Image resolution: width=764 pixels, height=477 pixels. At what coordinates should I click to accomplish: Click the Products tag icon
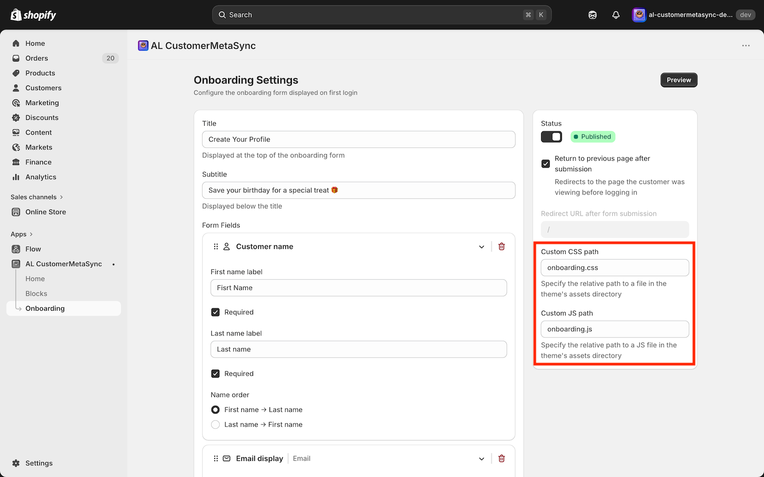tap(16, 73)
